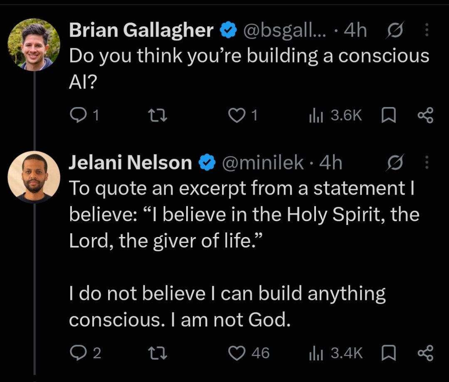Open Grok icon on Brian's tweet
The image size is (449, 382).
point(395,30)
